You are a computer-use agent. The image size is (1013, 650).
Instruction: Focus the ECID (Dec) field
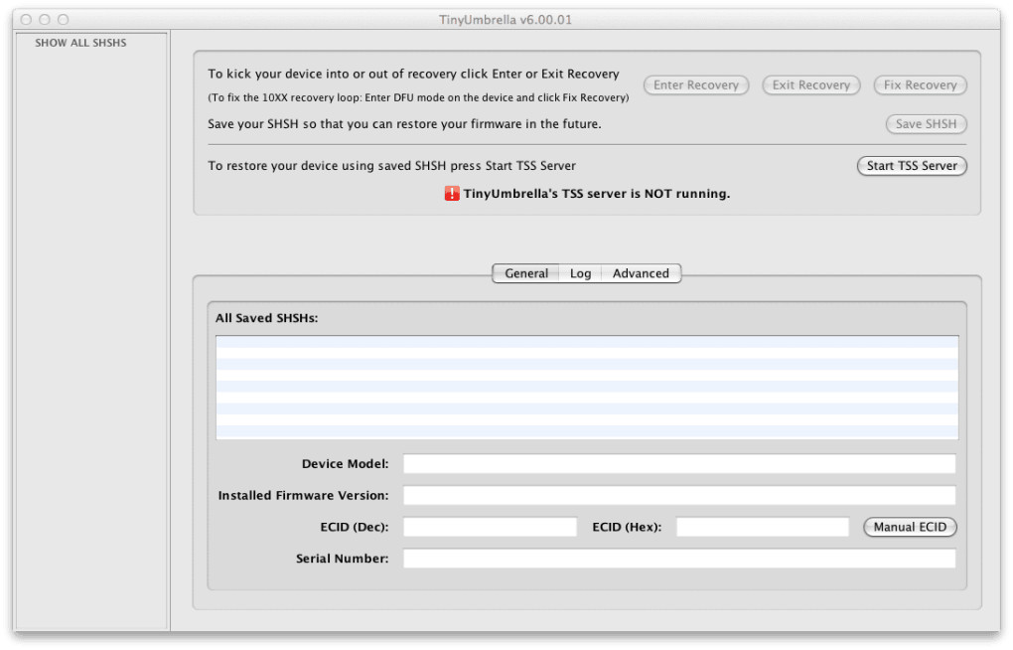tap(490, 527)
